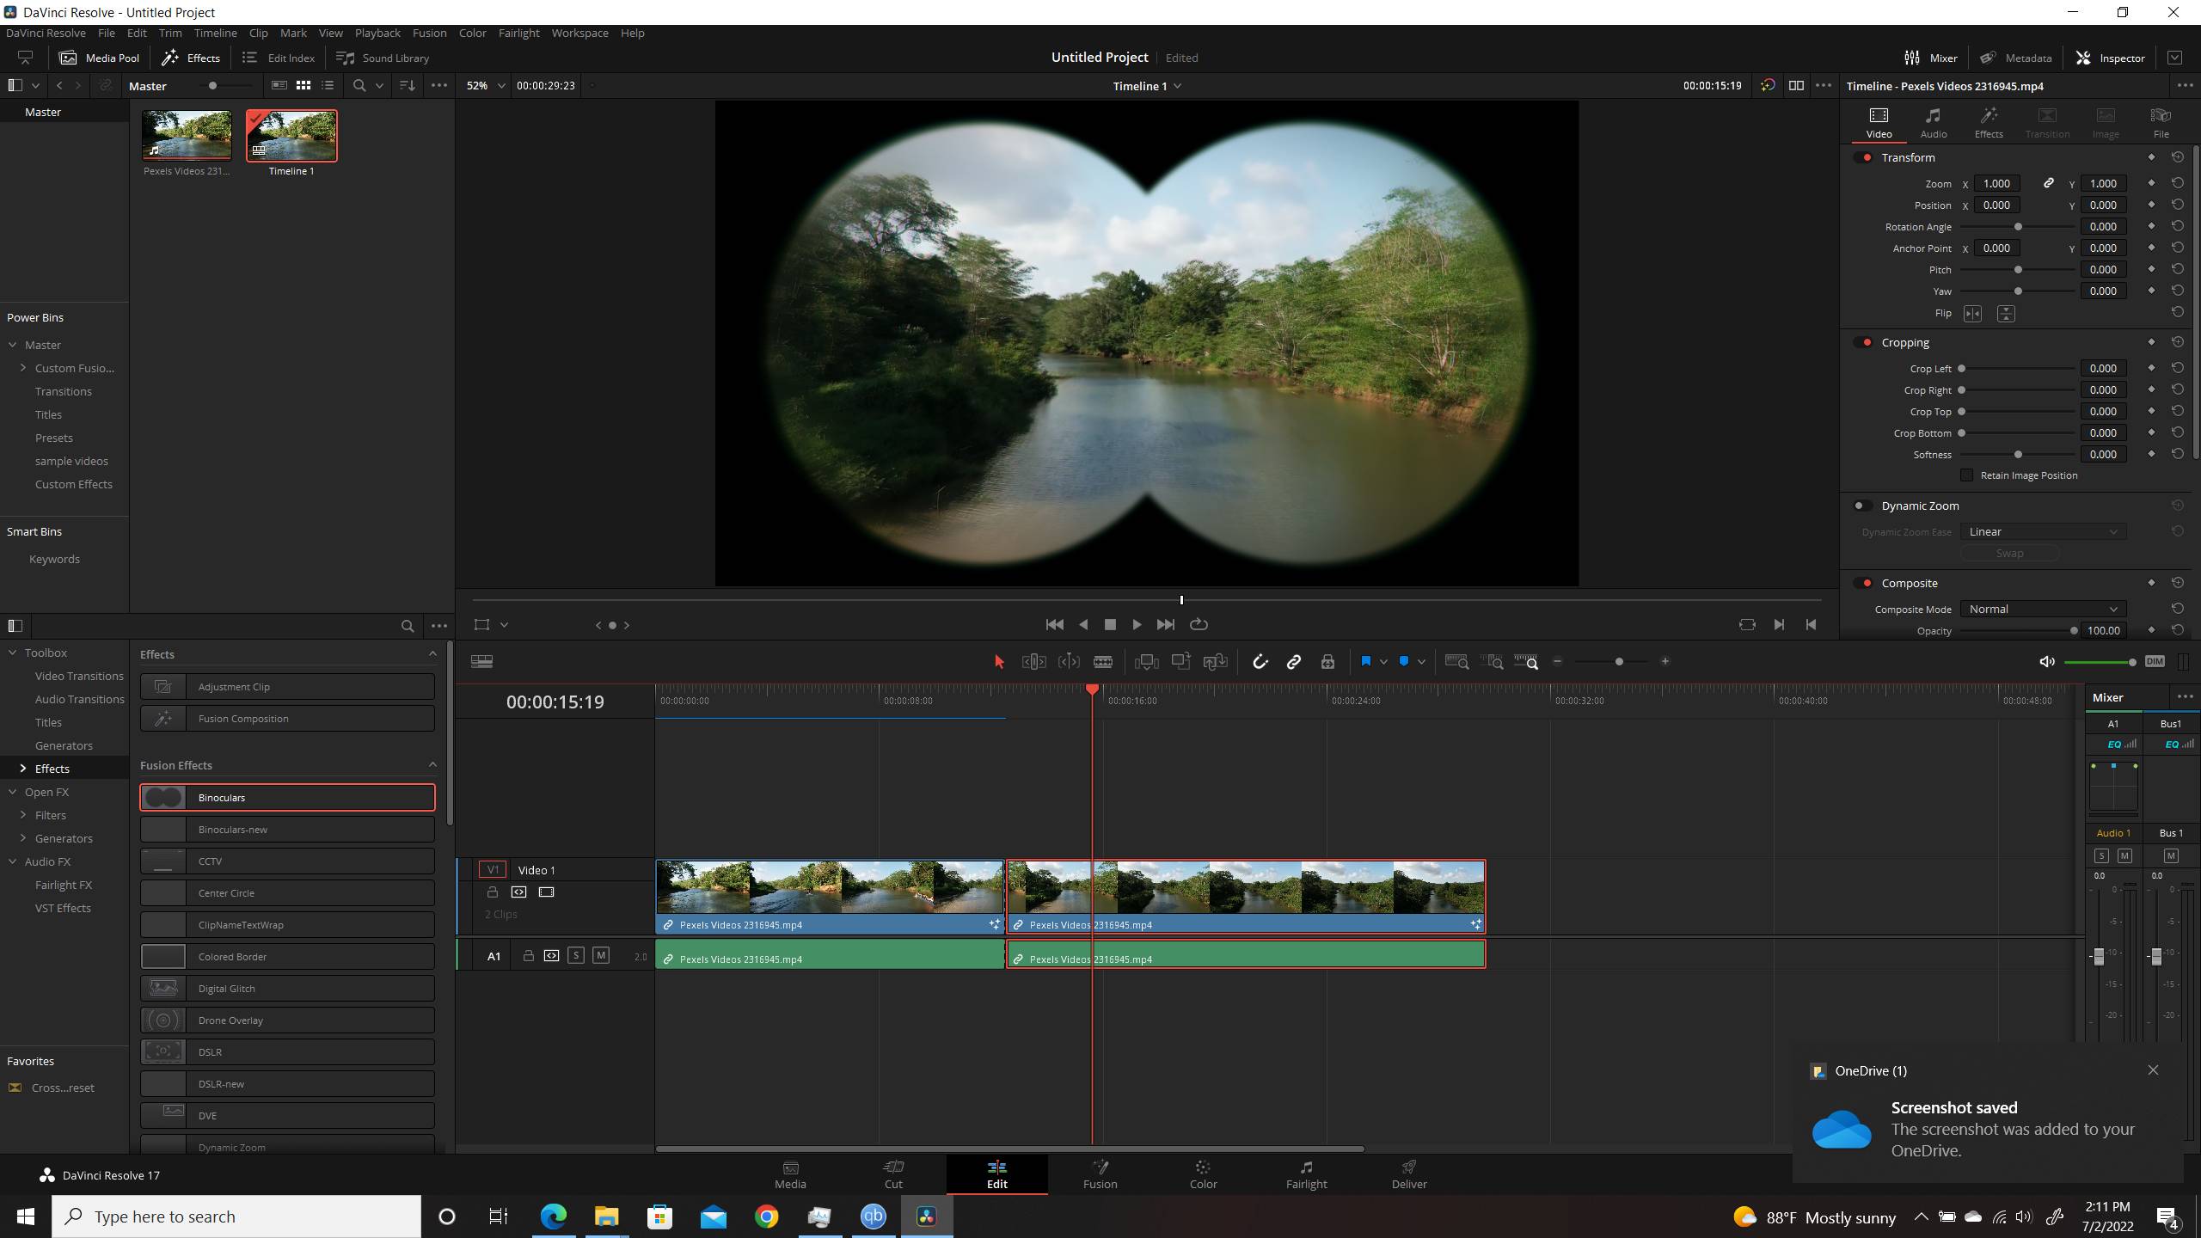The width and height of the screenshot is (2201, 1238).
Task: Adjust the Rotation Angle slider
Action: coord(2017,227)
